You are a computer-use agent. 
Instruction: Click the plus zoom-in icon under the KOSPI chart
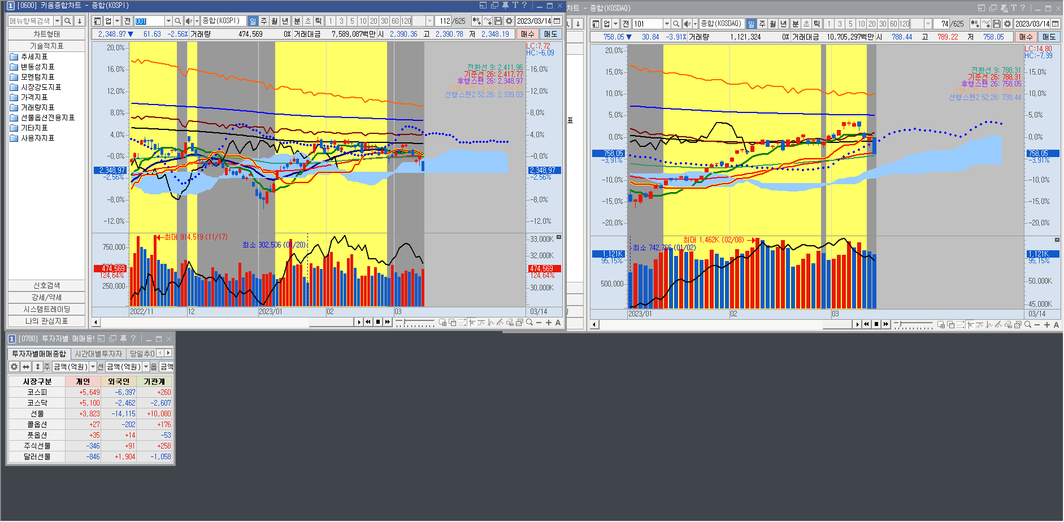pos(549,323)
